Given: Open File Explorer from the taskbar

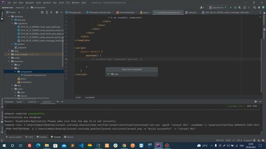Looking at the screenshot, I should click(47, 145).
